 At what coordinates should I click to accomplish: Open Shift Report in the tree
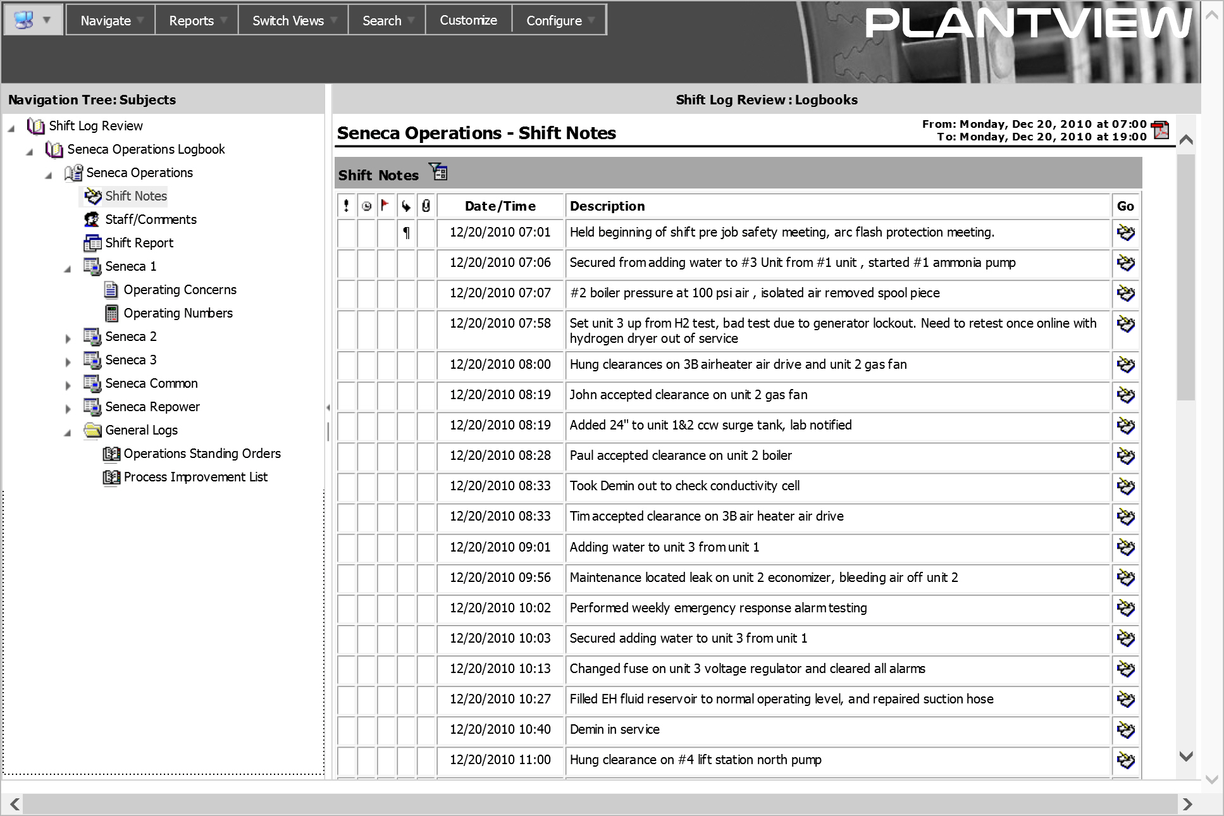coord(139,243)
